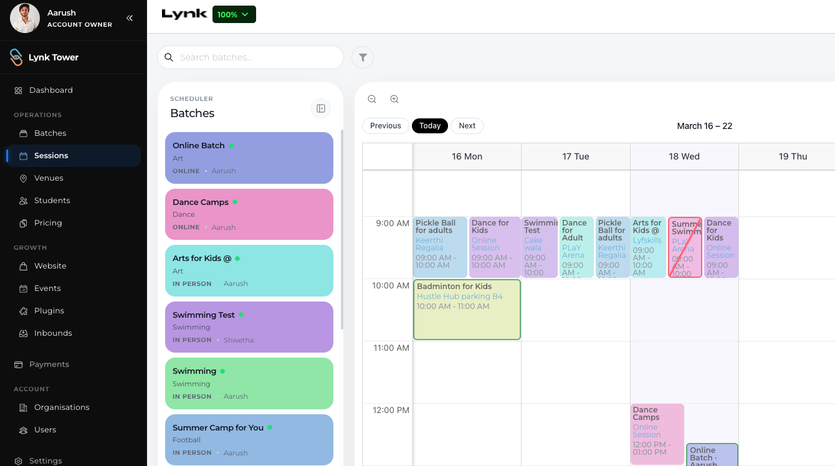The image size is (835, 466).
Task: Collapse the Batches scheduler panel
Action: (x=321, y=108)
